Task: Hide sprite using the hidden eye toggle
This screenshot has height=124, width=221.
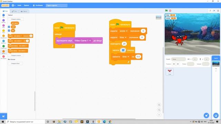Action: (x=178, y=64)
